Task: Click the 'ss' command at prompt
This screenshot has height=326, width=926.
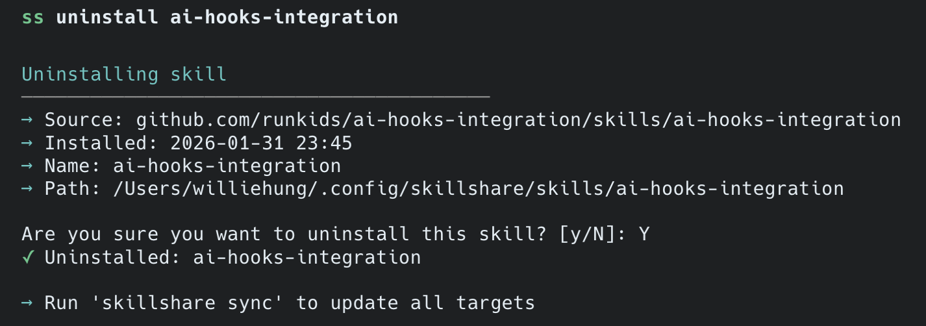Action: (x=33, y=18)
